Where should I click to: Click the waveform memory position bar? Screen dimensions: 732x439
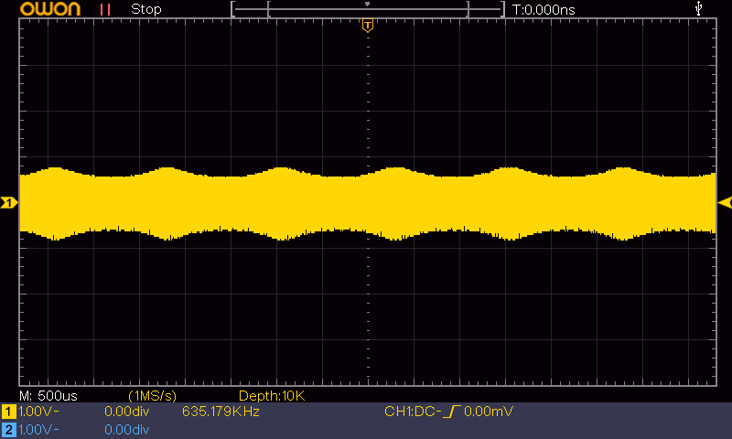pyautogui.click(x=368, y=9)
